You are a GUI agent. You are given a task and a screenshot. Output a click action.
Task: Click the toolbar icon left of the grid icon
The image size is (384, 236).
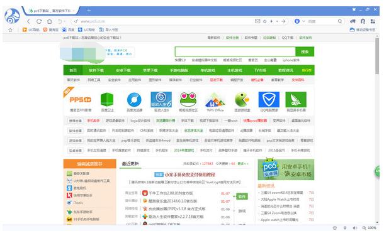pos(363,21)
